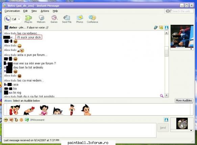
Task: Click the Send button
Action: [163, 128]
